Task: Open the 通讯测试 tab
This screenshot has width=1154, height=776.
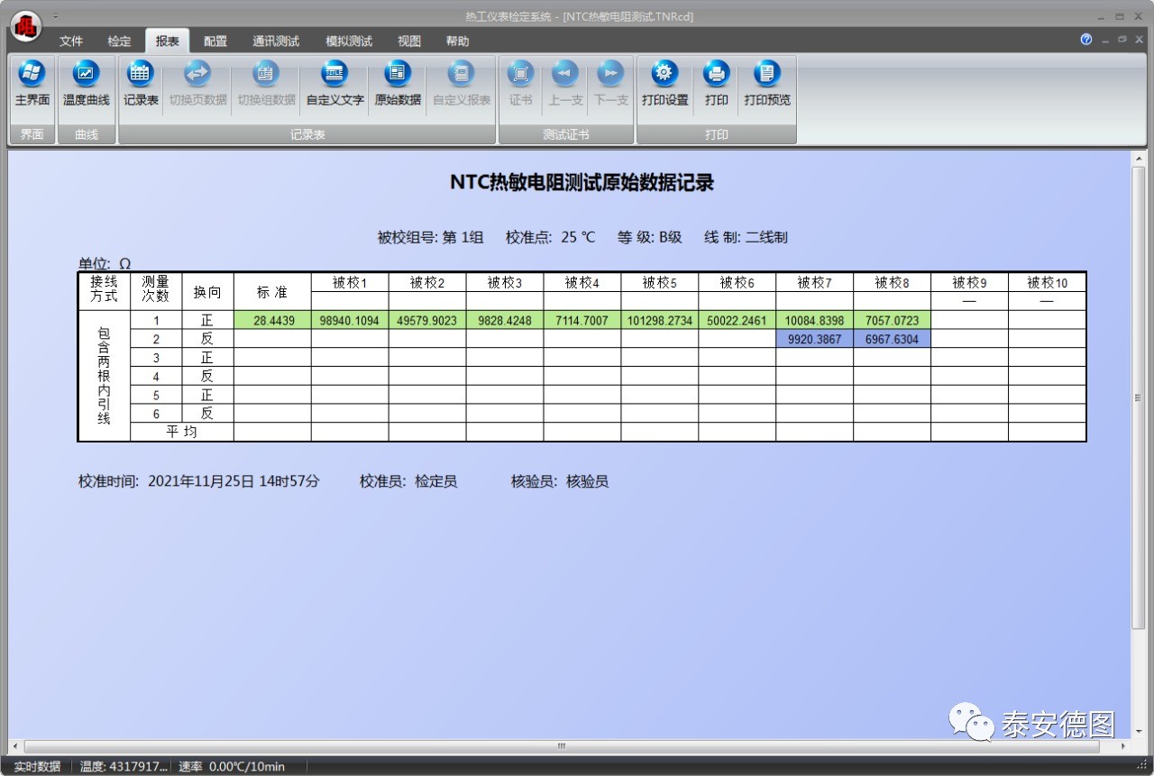Action: (x=276, y=41)
